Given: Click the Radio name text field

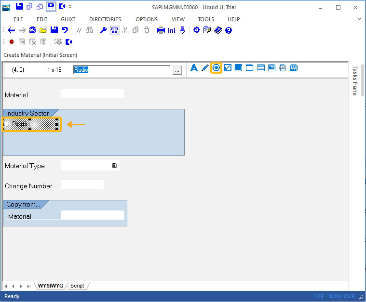Looking at the screenshot, I should [x=122, y=70].
